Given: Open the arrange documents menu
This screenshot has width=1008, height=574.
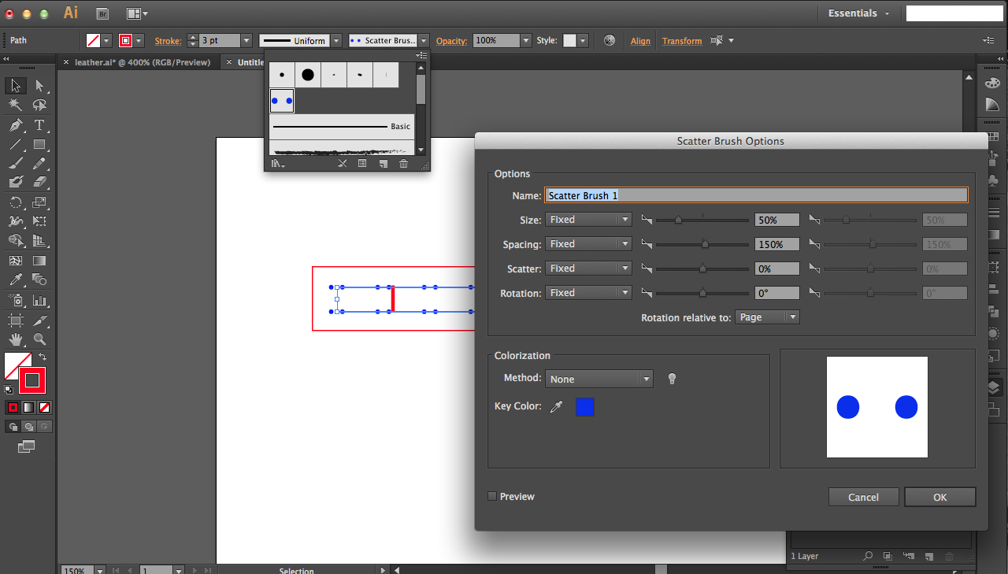Looking at the screenshot, I should tap(136, 13).
